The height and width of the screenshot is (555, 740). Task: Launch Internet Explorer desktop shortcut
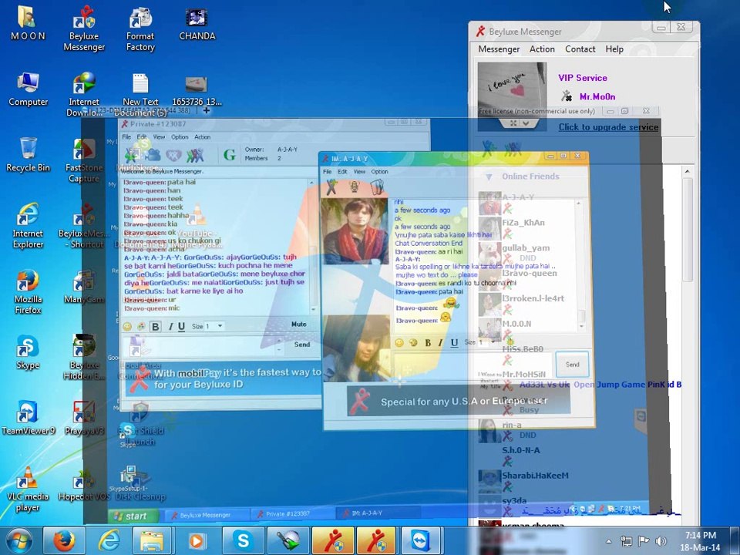pyautogui.click(x=28, y=226)
